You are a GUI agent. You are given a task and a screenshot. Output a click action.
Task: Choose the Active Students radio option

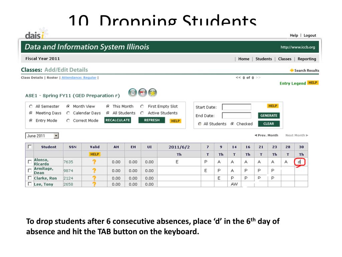click(x=142, y=113)
